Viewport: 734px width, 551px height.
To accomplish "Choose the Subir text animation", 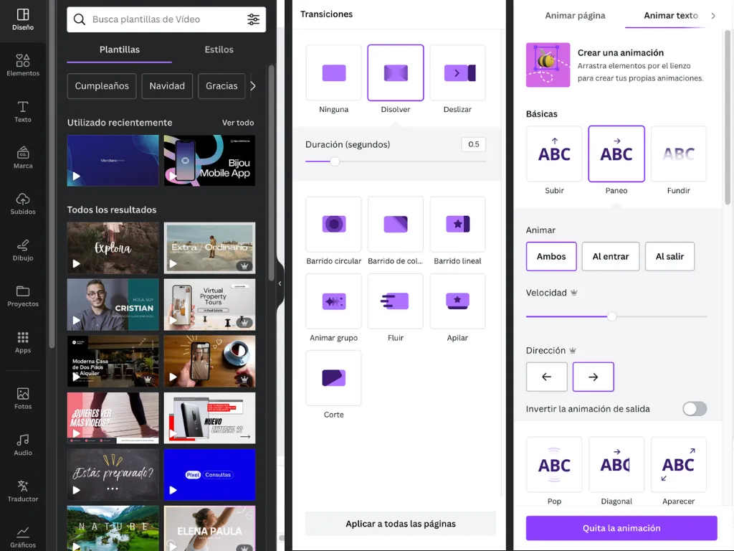I will click(x=554, y=154).
